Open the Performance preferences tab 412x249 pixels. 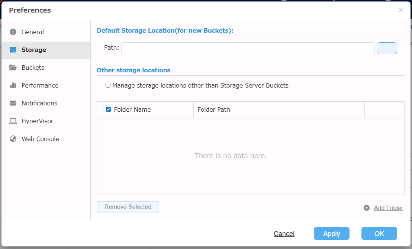pos(40,85)
